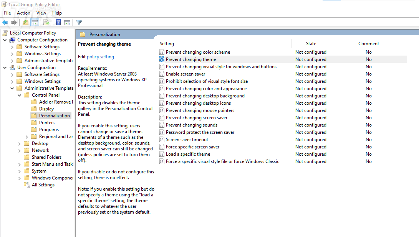Select the Printers folder in tree

(x=47, y=123)
